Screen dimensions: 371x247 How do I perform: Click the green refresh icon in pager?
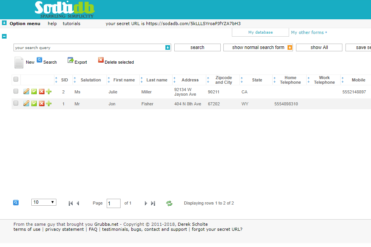pos(169,203)
